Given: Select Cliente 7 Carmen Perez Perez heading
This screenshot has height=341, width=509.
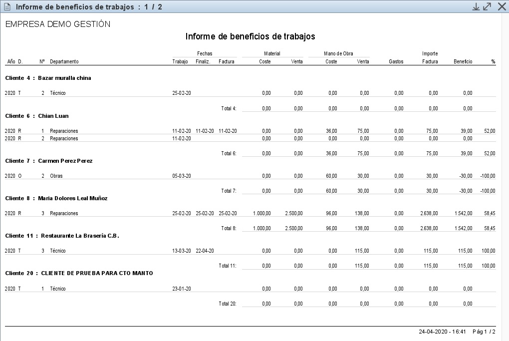Looking at the screenshot, I should pyautogui.click(x=48, y=161).
